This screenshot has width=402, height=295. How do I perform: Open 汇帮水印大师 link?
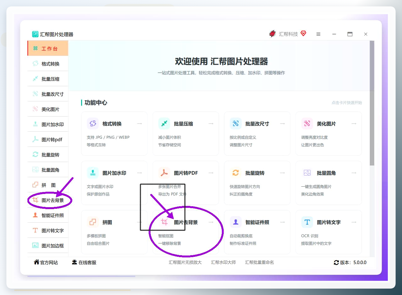click(x=223, y=262)
